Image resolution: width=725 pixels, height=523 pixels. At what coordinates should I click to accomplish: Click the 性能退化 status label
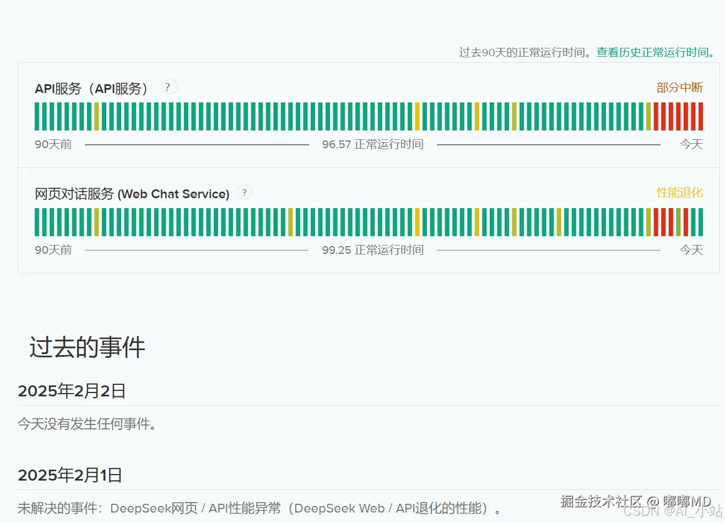(680, 193)
